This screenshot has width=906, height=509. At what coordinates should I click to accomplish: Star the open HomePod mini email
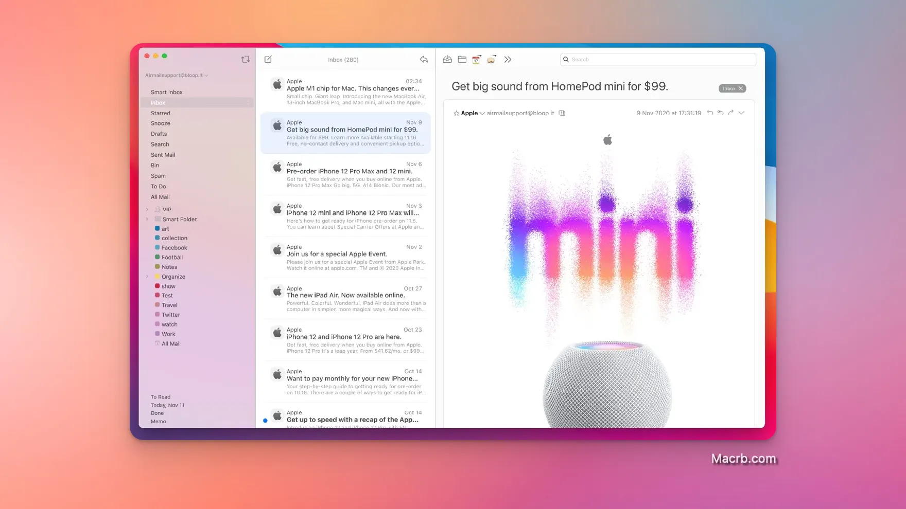click(456, 113)
